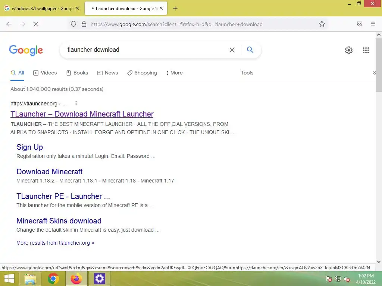382x286 pixels.
Task: Click the page scrollbar up arrow
Action: (379, 35)
